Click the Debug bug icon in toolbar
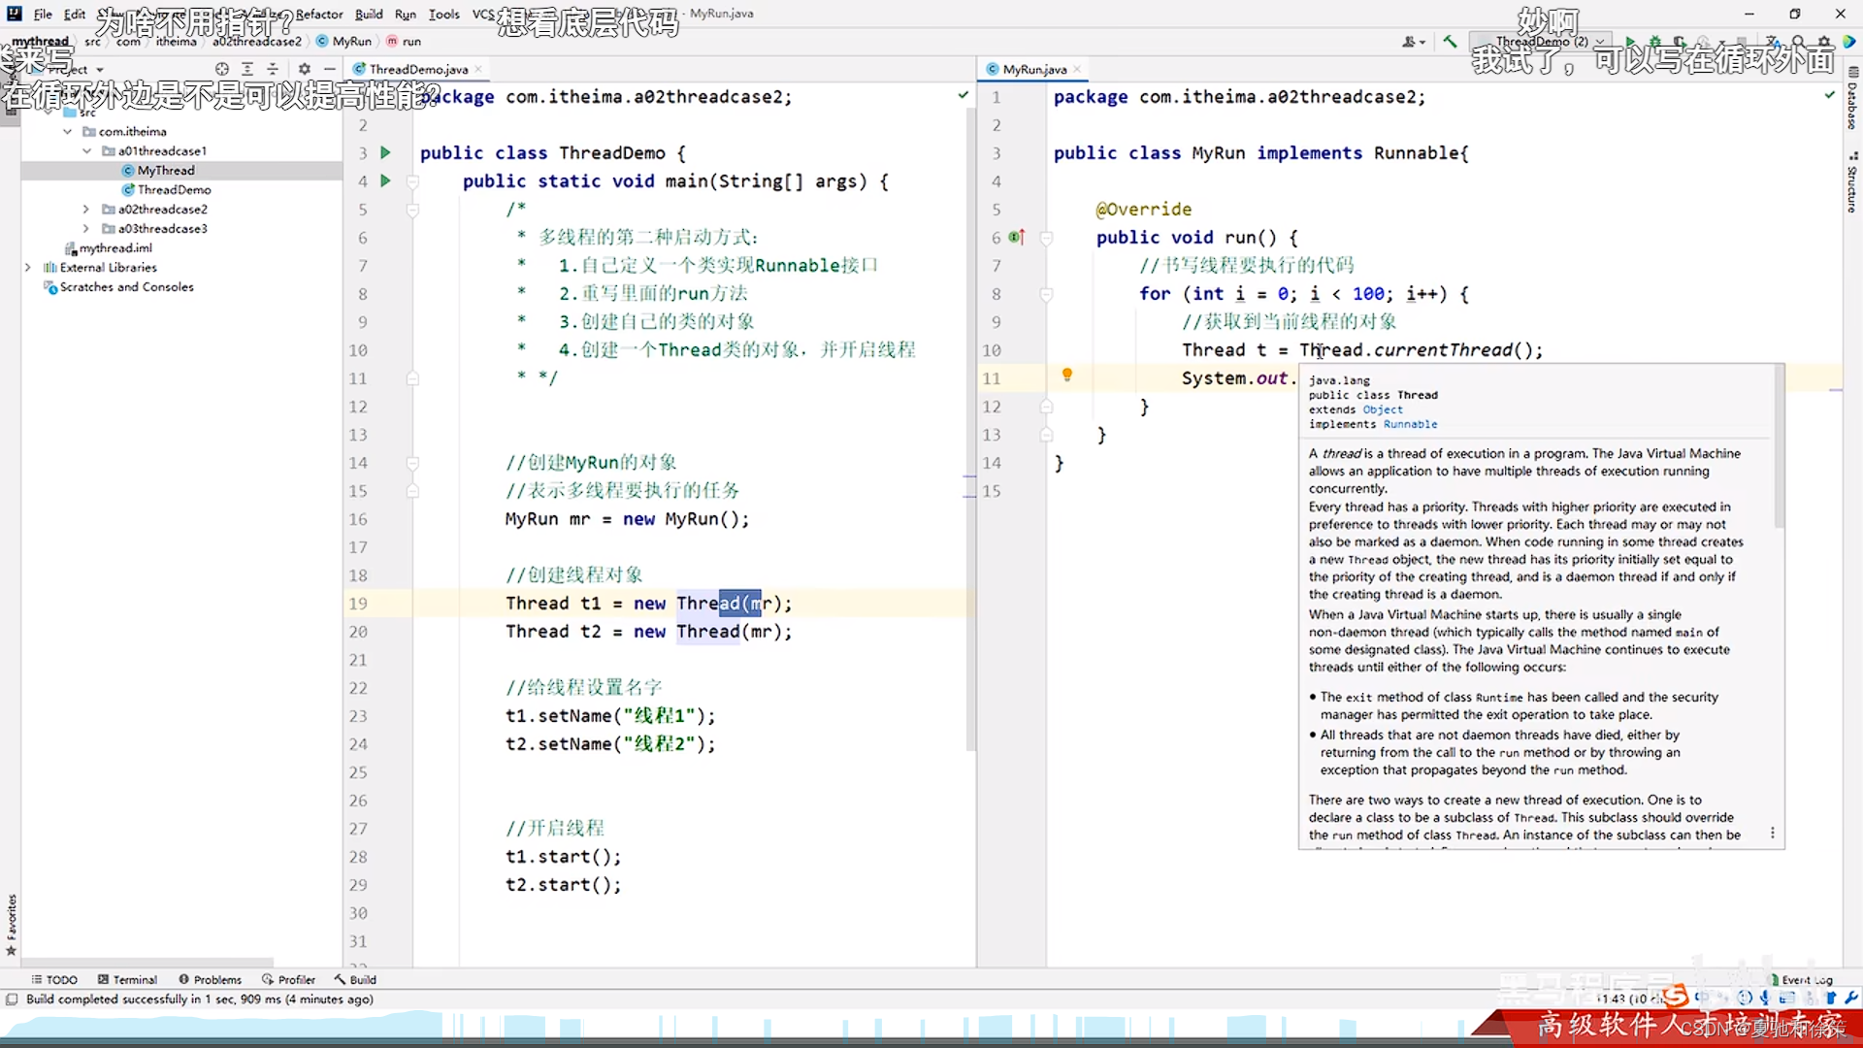The width and height of the screenshot is (1863, 1048). point(1654,42)
